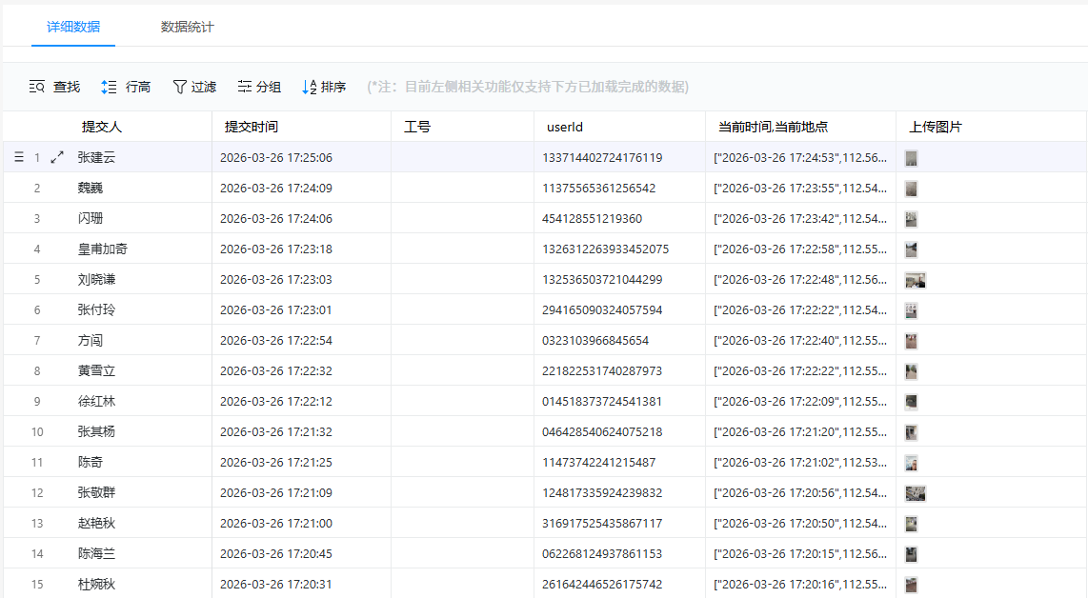Open 张敬群's uploaded picture thumbnail
This screenshot has height=598, width=1088.
pyautogui.click(x=915, y=493)
